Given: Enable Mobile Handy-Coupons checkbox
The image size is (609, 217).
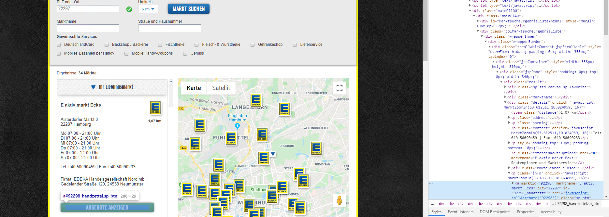Looking at the screenshot, I should tap(126, 54).
